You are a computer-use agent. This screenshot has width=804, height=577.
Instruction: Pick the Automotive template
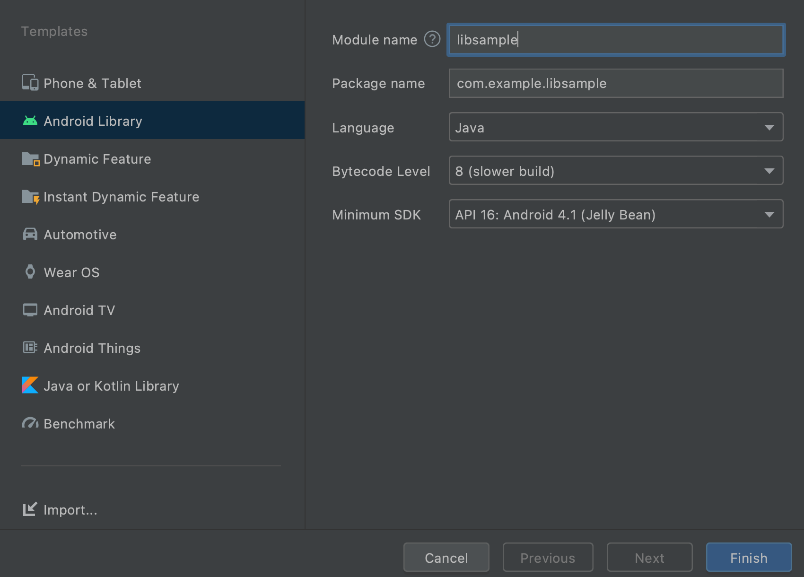[x=152, y=234]
